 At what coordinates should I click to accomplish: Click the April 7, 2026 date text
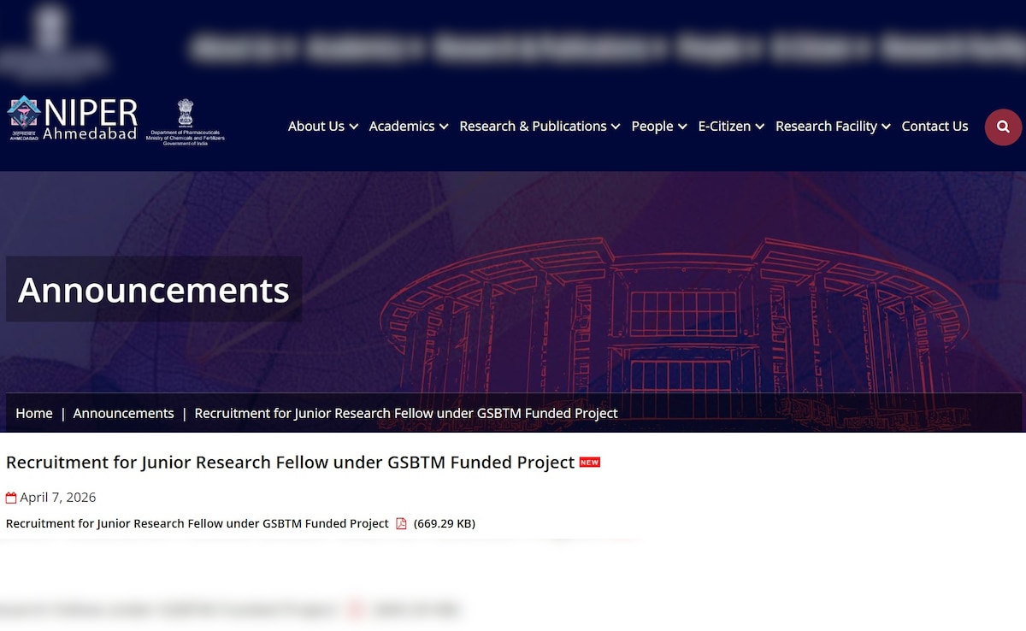(x=58, y=498)
